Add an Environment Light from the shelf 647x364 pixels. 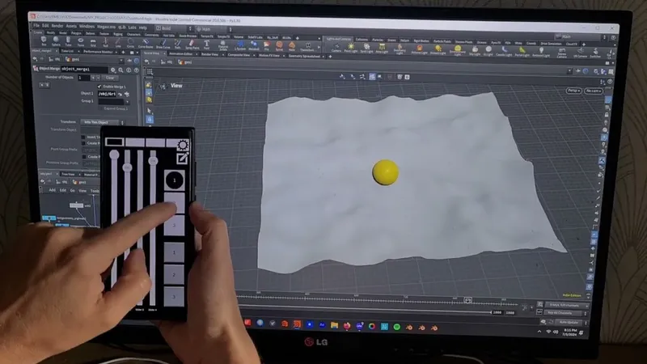[x=457, y=50]
